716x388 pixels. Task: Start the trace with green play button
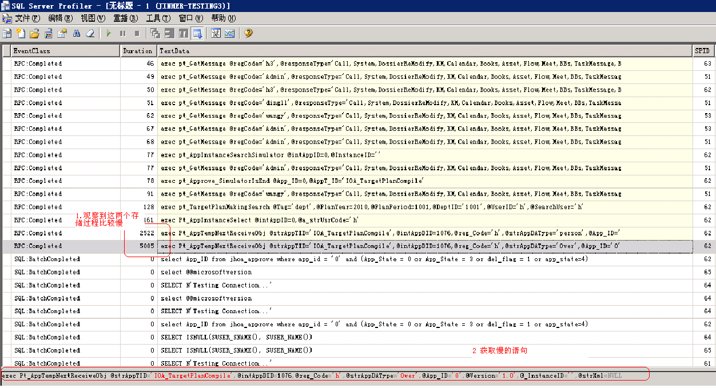pos(109,34)
